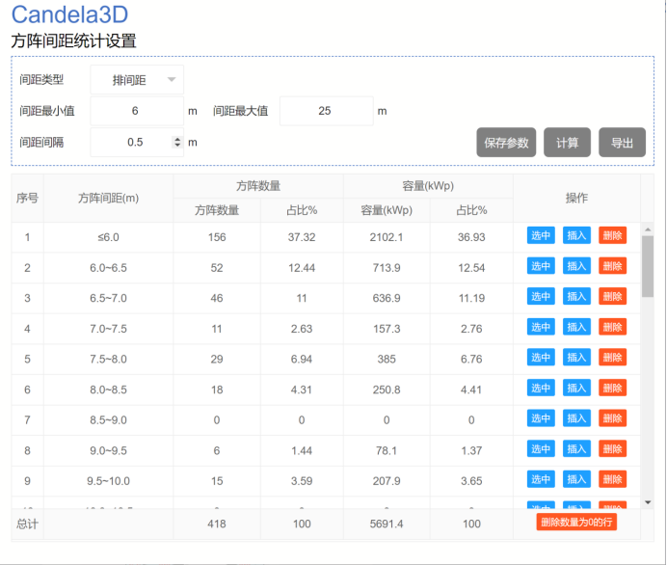Click the 导出 button
This screenshot has width=667, height=565.
pyautogui.click(x=622, y=142)
